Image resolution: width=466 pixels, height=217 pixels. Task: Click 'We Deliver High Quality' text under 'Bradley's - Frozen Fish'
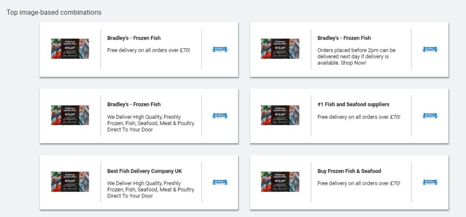point(151,123)
